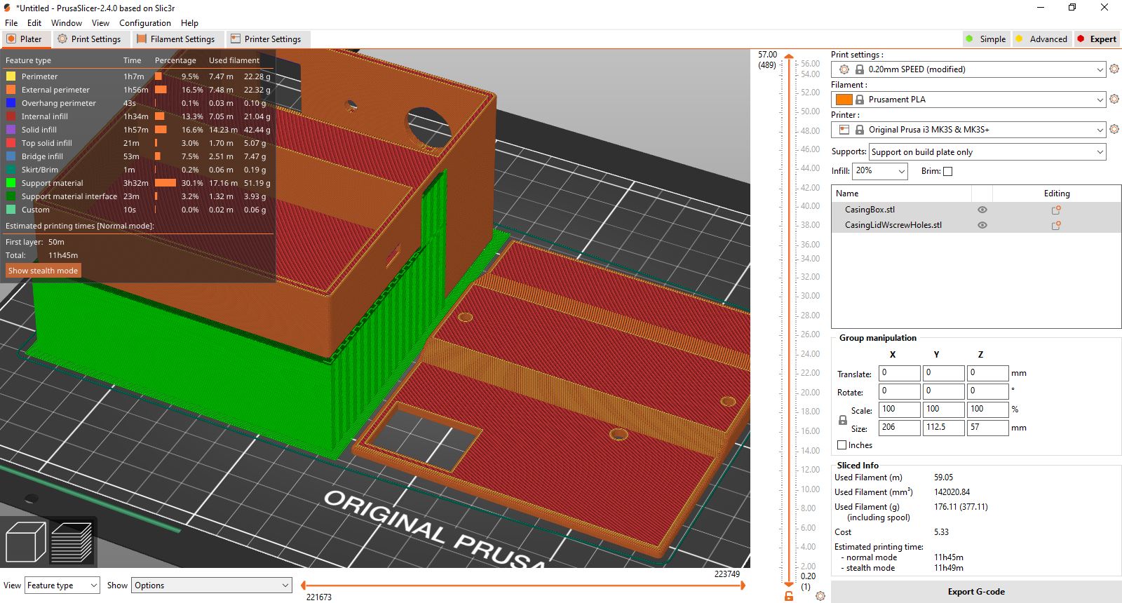
Task: Switch to 3D editor view cube icon
Action: (x=25, y=543)
